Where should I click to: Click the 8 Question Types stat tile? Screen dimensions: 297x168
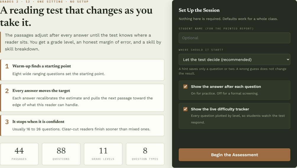[145, 154]
